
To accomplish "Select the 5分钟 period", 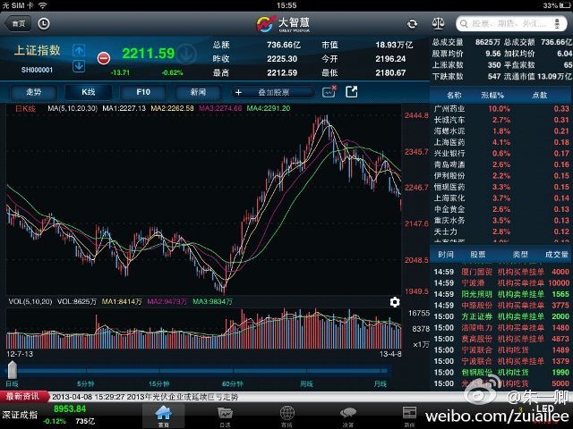I will (x=86, y=383).
